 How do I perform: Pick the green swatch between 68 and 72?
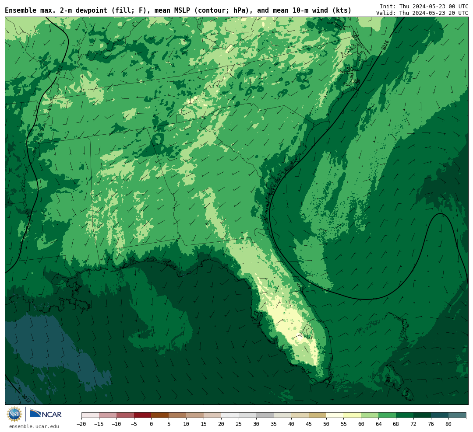click(x=405, y=415)
